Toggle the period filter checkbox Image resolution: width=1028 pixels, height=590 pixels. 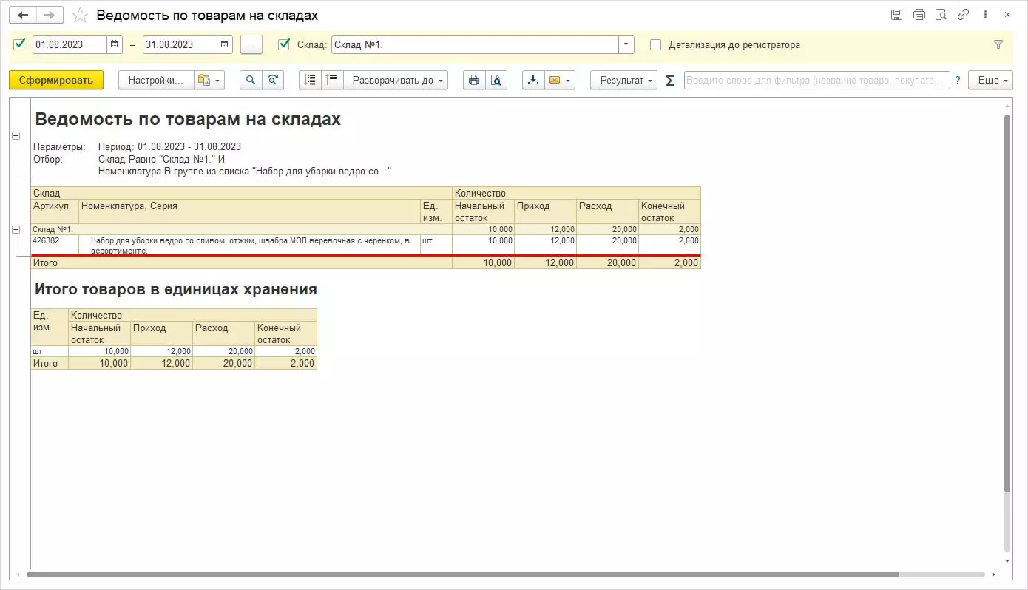coord(19,44)
